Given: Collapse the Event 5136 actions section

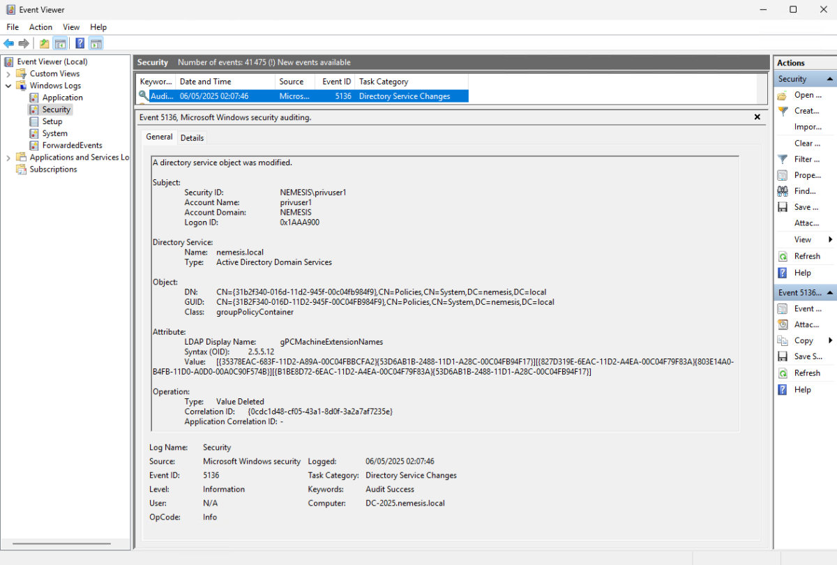Looking at the screenshot, I should [x=830, y=292].
